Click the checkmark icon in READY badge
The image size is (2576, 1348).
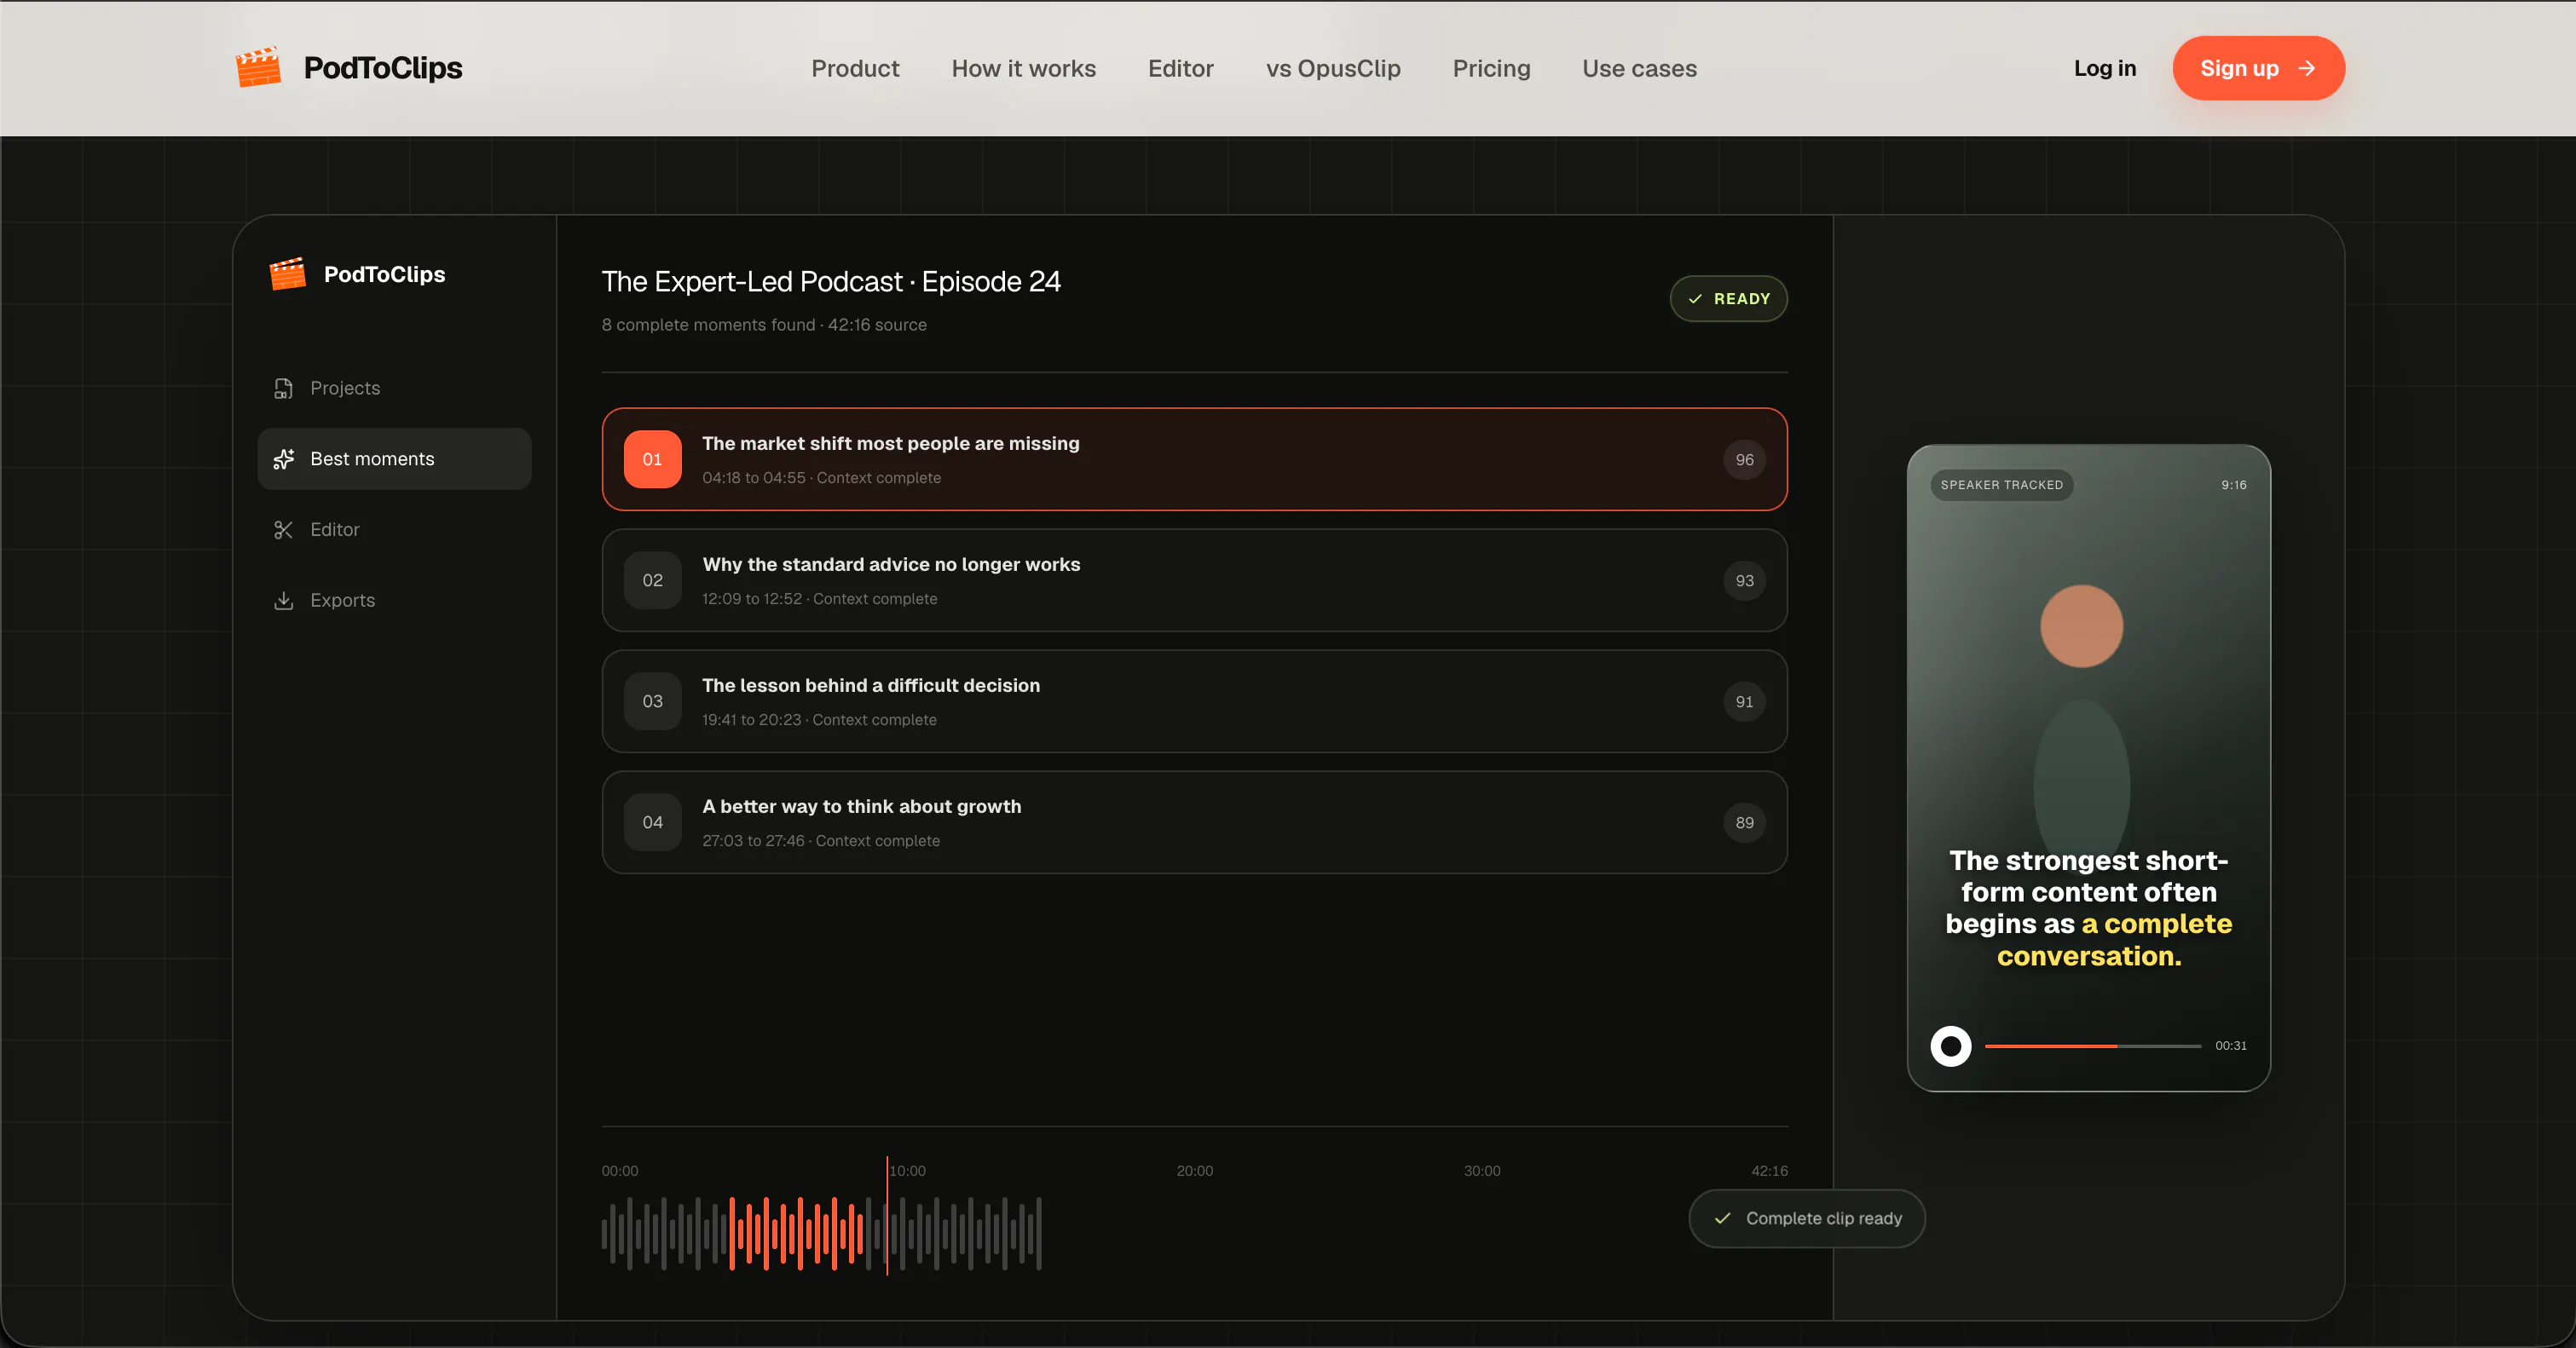[x=1695, y=299]
